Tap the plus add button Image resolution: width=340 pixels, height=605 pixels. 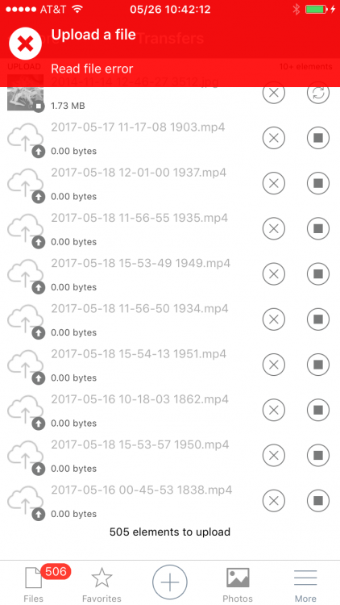tap(170, 582)
